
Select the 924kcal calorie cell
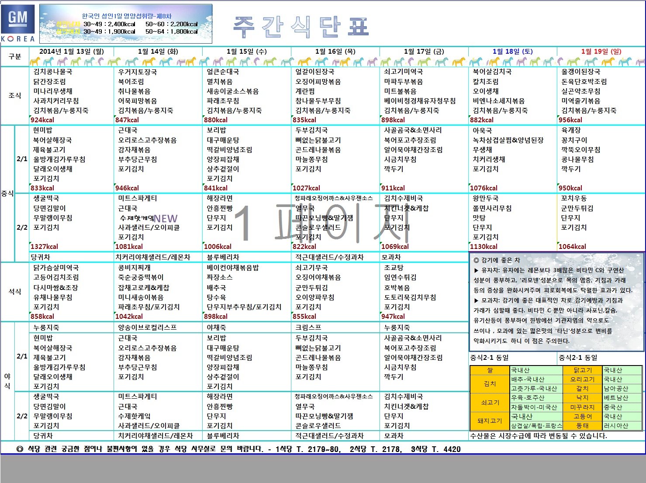point(42,120)
